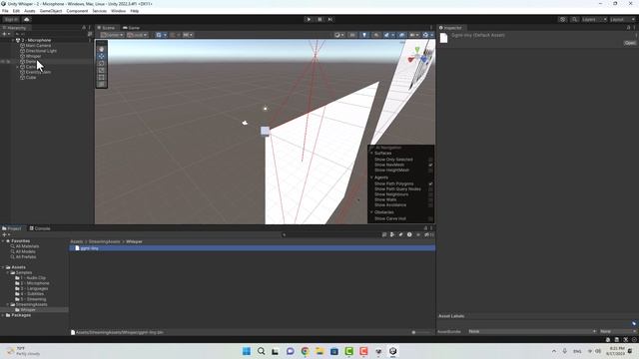This screenshot has height=359, width=639.
Task: Select ggml-tiny file in Project panel
Action: coord(253,248)
